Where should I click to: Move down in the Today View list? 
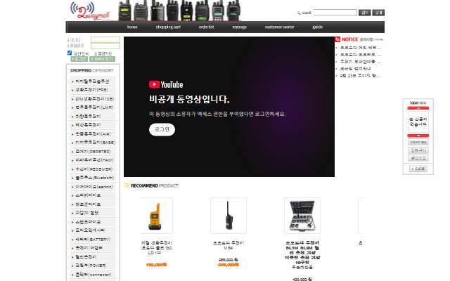(x=418, y=136)
